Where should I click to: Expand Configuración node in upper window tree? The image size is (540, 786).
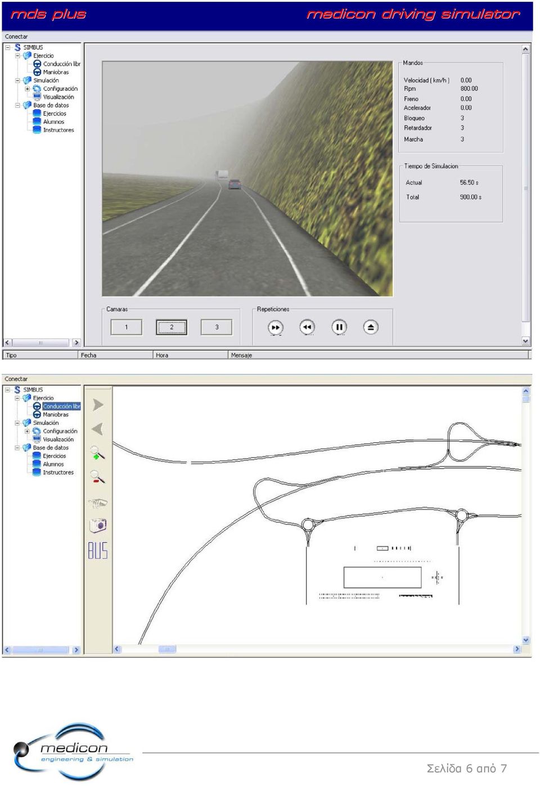27,89
